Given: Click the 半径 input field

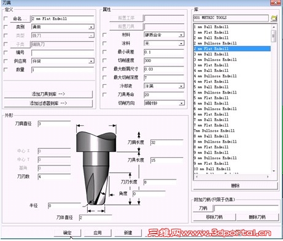Looking at the screenshot, I should pyautogui.click(x=64, y=206).
